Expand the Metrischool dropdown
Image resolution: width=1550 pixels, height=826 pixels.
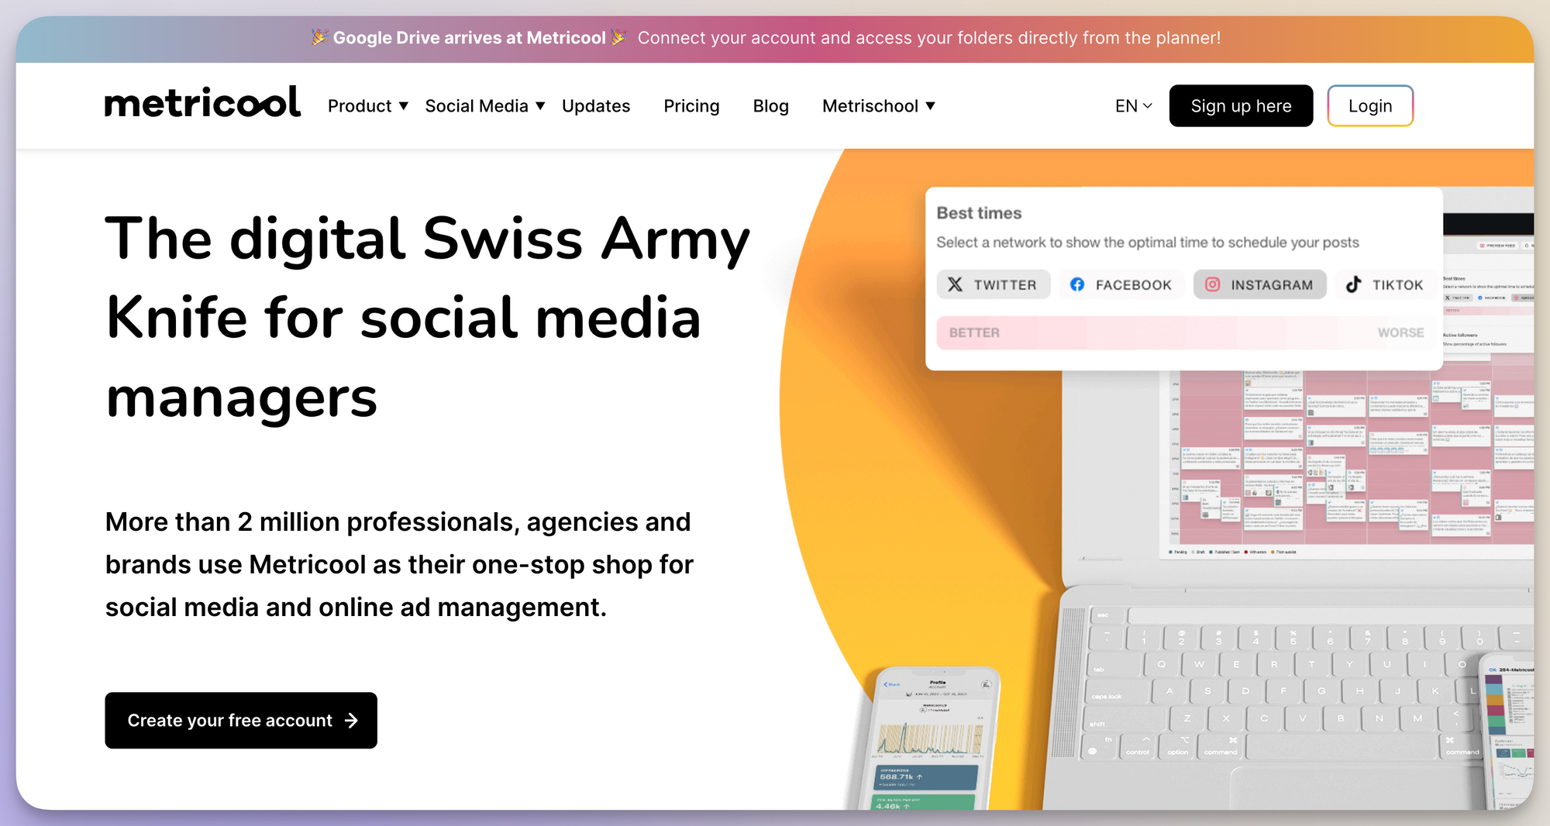(x=879, y=106)
